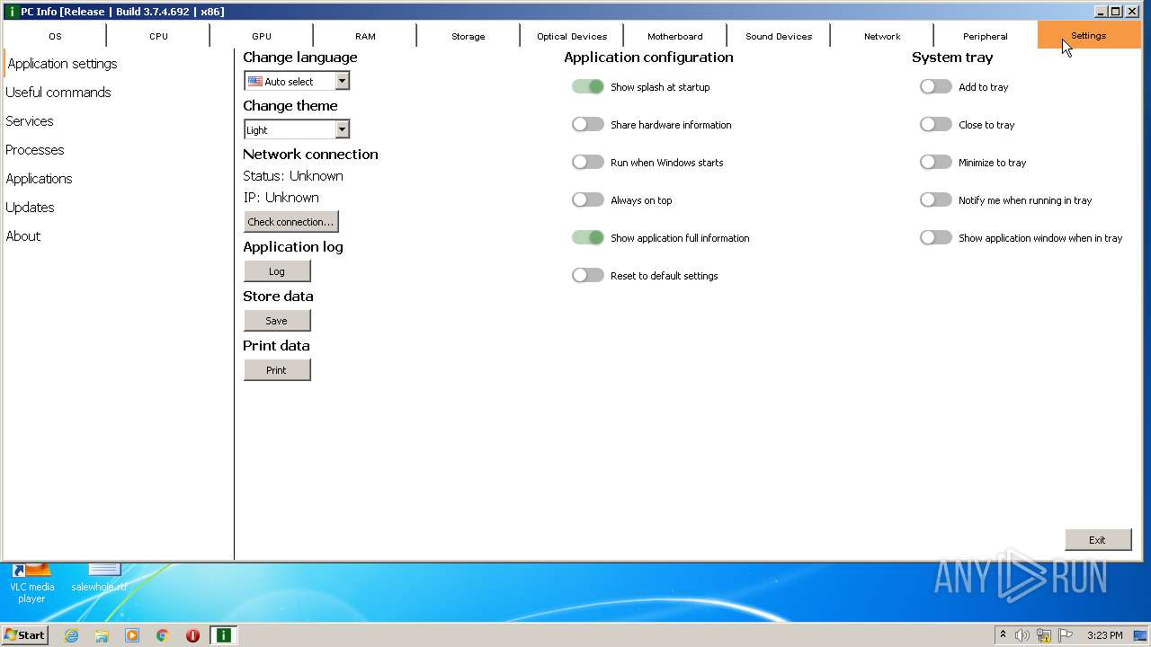The height and width of the screenshot is (647, 1151).
Task: Toggle Show splash at startup
Action: 588,87
